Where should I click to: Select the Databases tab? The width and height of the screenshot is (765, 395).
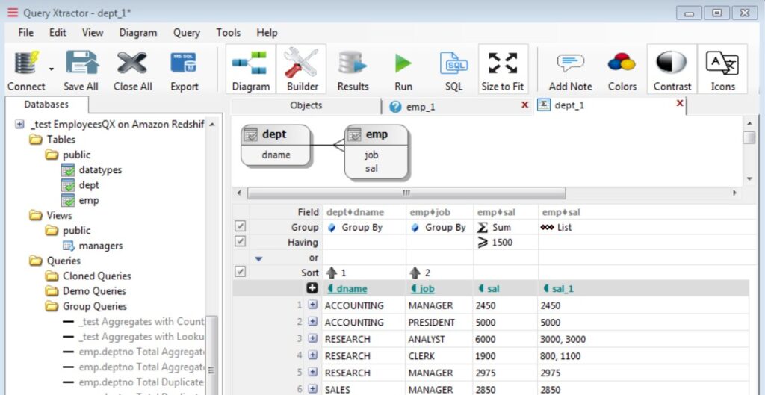pyautogui.click(x=46, y=105)
